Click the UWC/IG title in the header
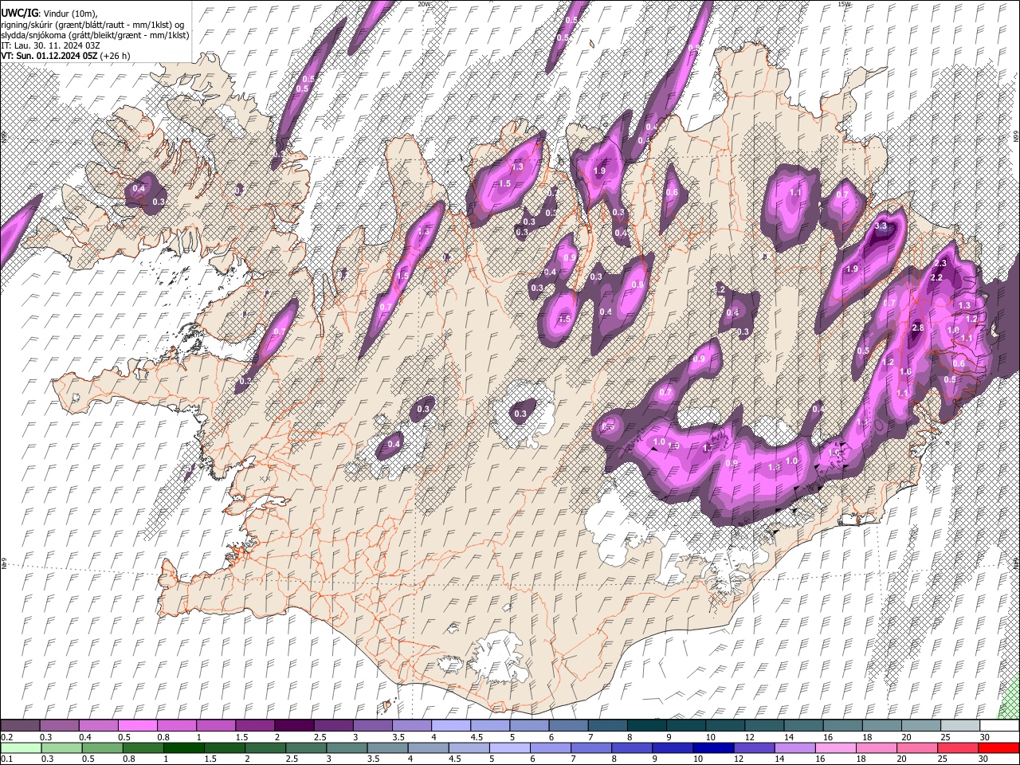Screen dimensions: 1020x765 pos(19,12)
